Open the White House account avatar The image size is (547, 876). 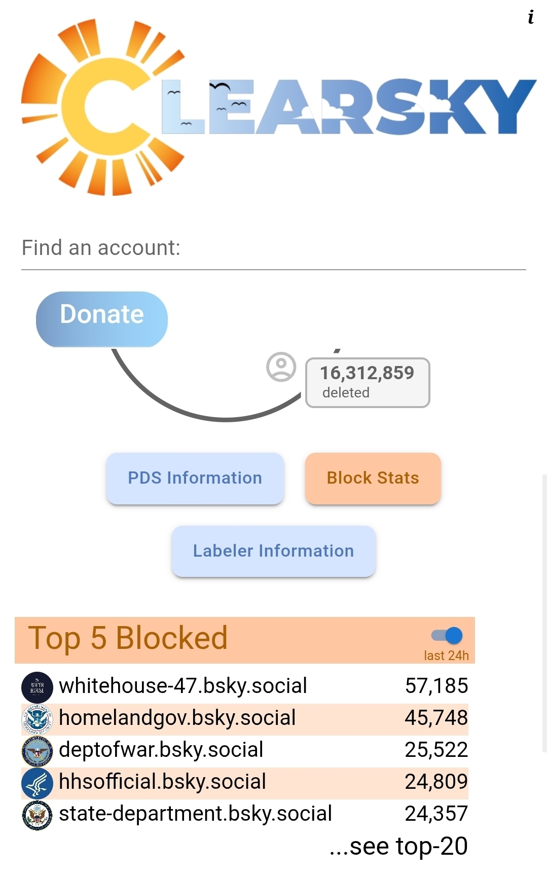click(x=37, y=687)
